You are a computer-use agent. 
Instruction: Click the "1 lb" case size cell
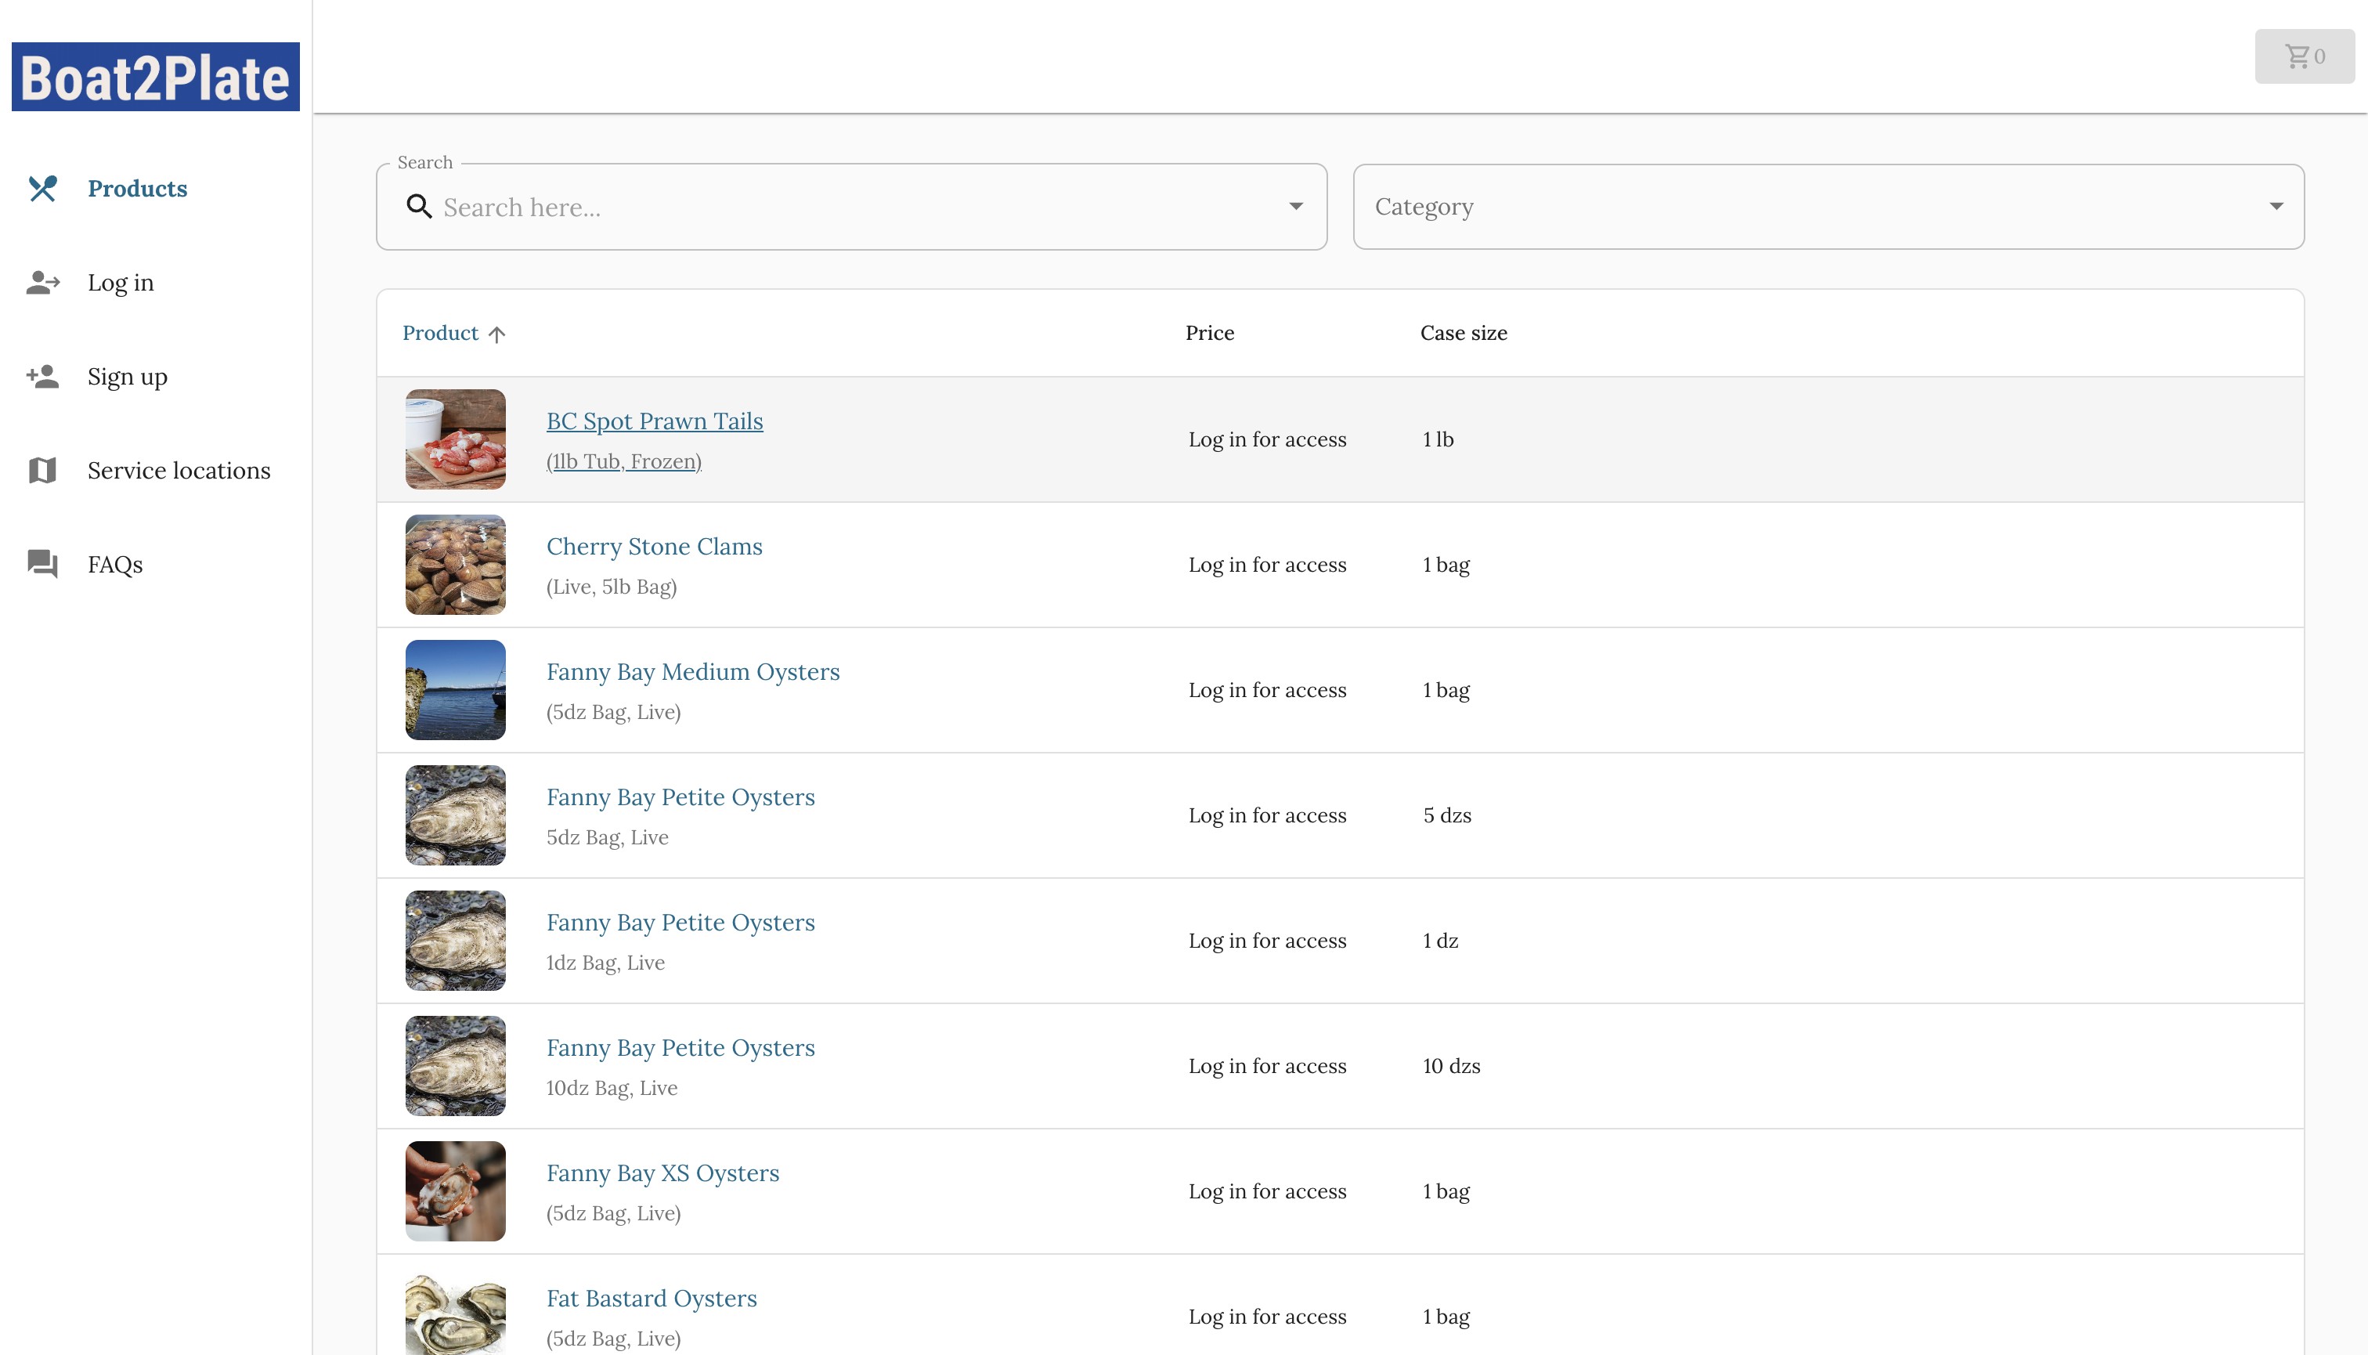1438,439
